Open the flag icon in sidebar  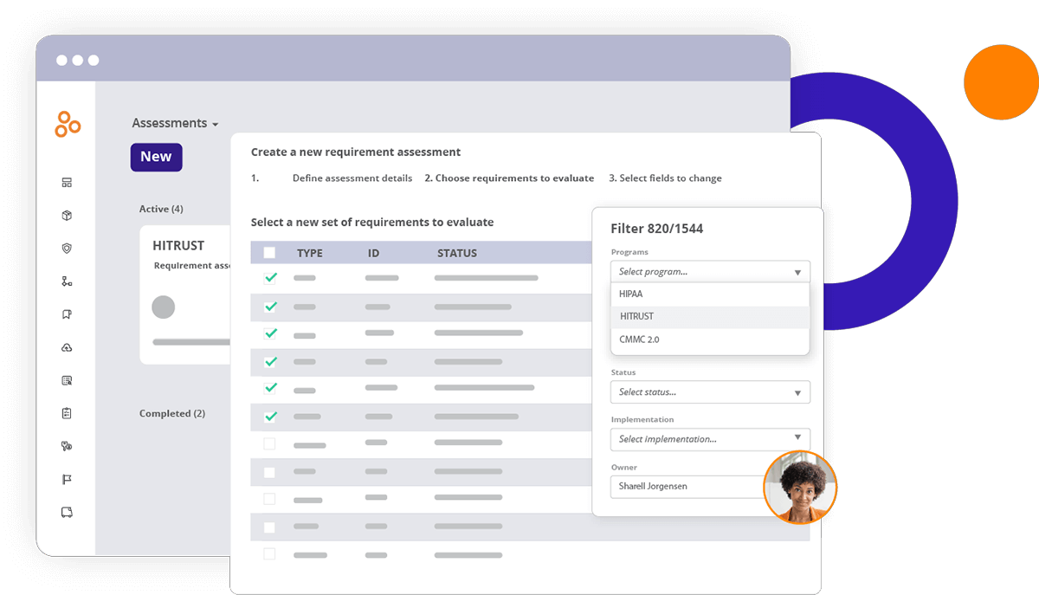pos(67,479)
